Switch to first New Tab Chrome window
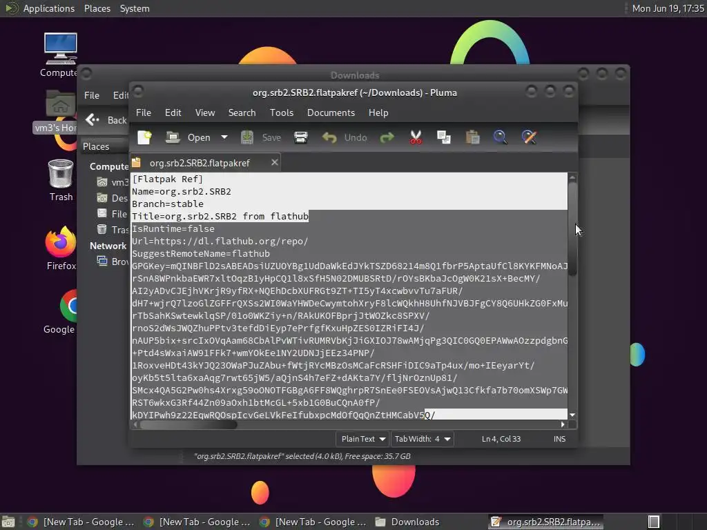This screenshot has height=530, width=707. pyautogui.click(x=81, y=522)
